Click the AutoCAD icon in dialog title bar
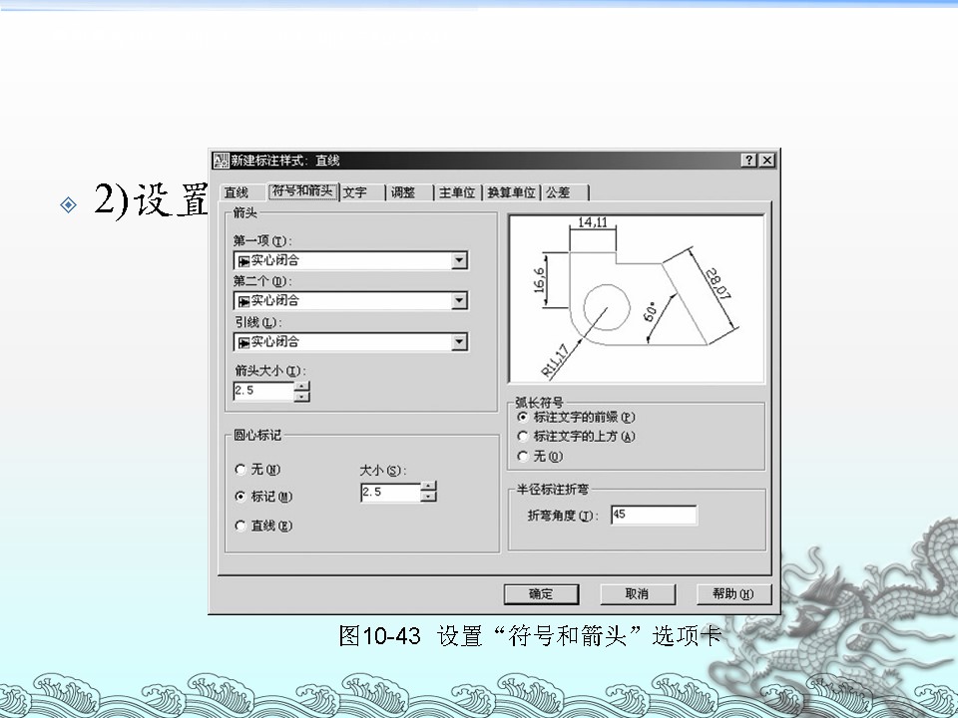The image size is (958, 718). (221, 161)
